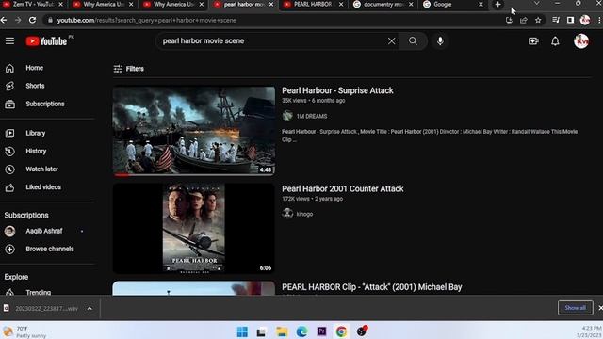Clear the search text with X icon

tap(391, 40)
